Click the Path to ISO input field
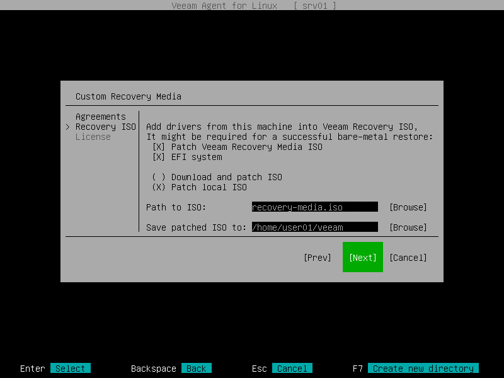The height and width of the screenshot is (378, 504). pyautogui.click(x=314, y=207)
